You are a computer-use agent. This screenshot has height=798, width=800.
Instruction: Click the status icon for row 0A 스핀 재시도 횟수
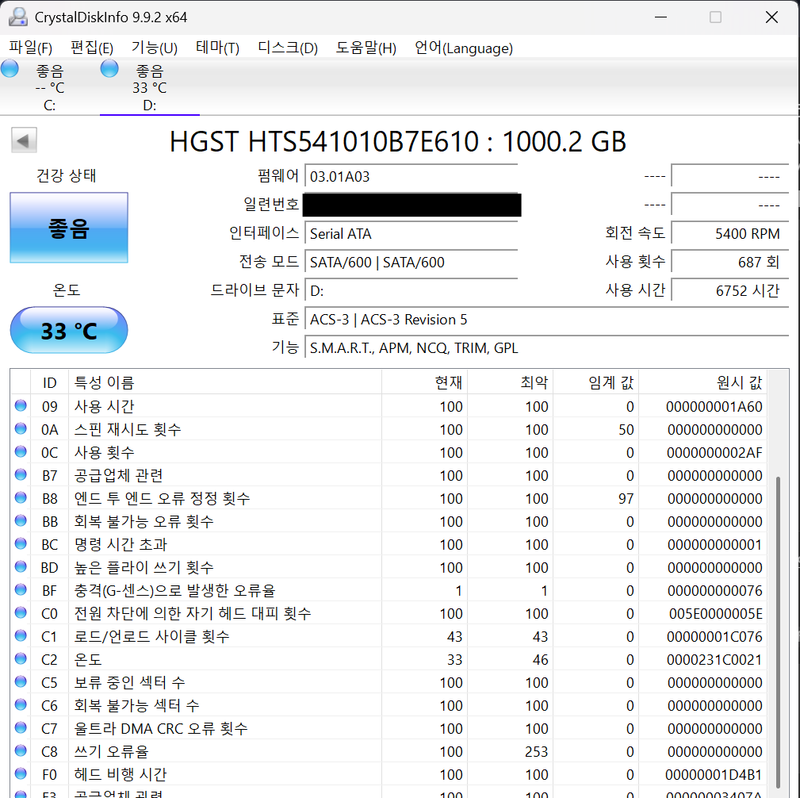(x=21, y=428)
